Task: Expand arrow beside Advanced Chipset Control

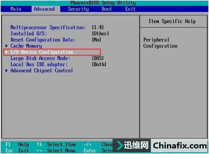Action: coord(6,71)
